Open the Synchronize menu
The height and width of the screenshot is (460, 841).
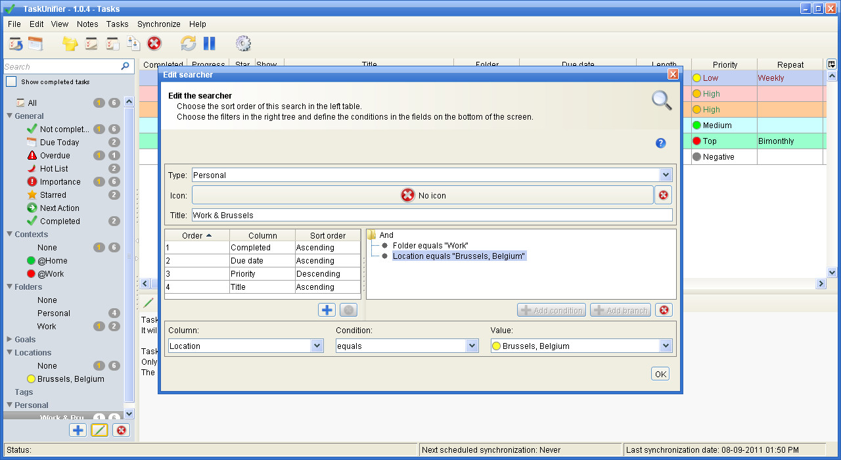click(x=159, y=24)
